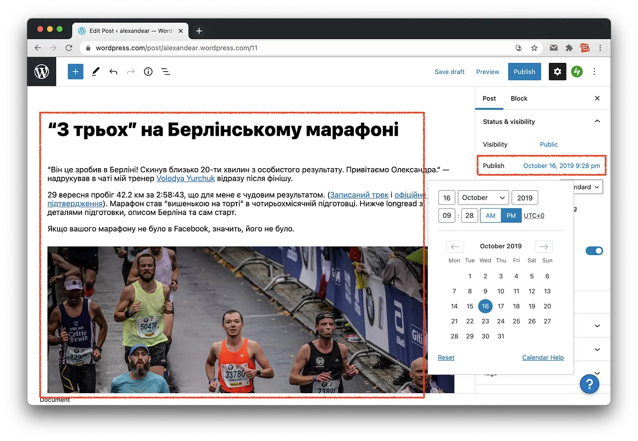638x441 pixels.
Task: Select the Post tab in the sidebar
Action: (489, 98)
